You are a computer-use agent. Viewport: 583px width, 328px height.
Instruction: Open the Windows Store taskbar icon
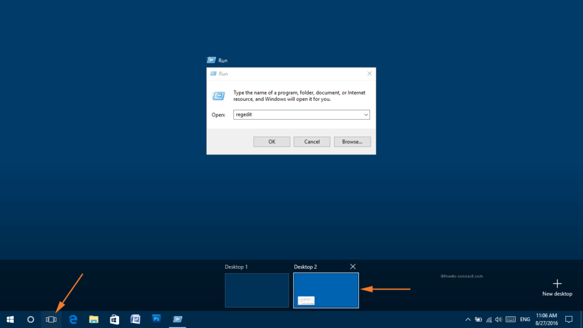point(114,319)
